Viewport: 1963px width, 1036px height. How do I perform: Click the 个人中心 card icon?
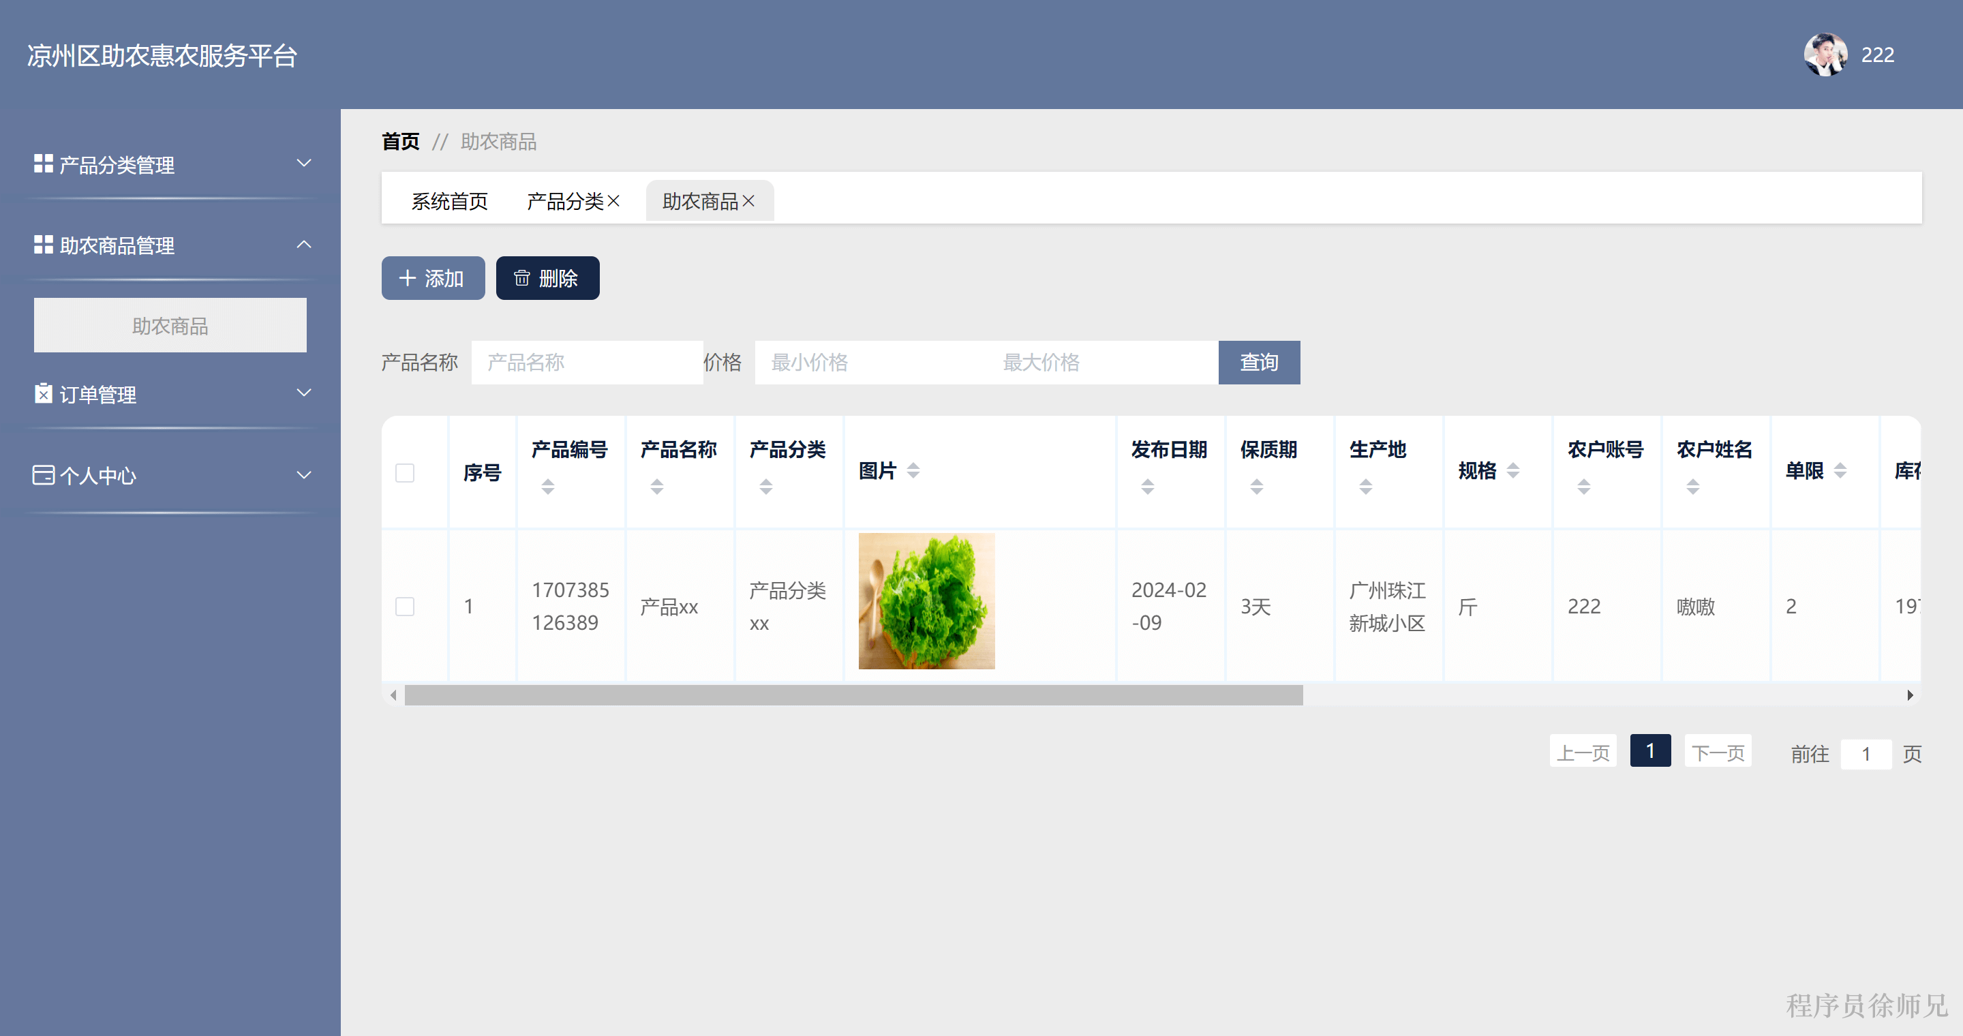click(44, 475)
